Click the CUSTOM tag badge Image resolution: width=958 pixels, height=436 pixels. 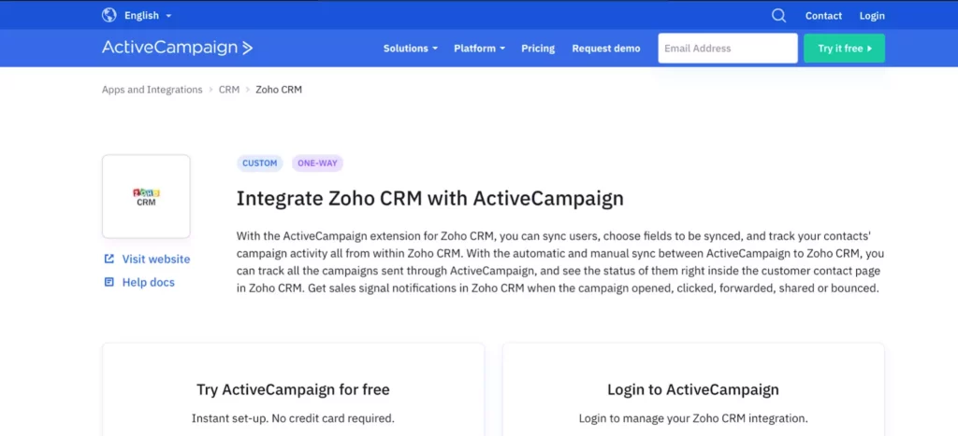(260, 163)
